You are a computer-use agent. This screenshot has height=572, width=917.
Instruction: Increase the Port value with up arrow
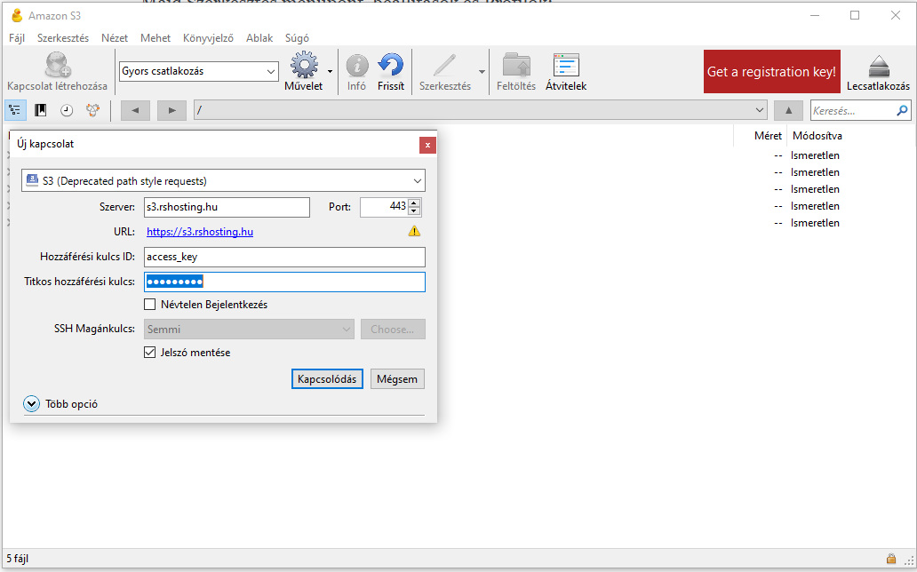(x=414, y=203)
